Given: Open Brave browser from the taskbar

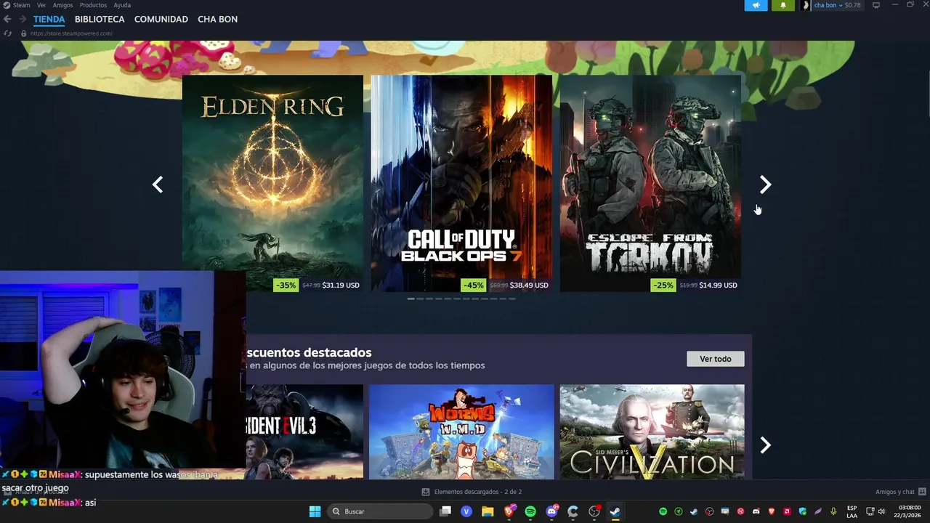Looking at the screenshot, I should tap(509, 511).
